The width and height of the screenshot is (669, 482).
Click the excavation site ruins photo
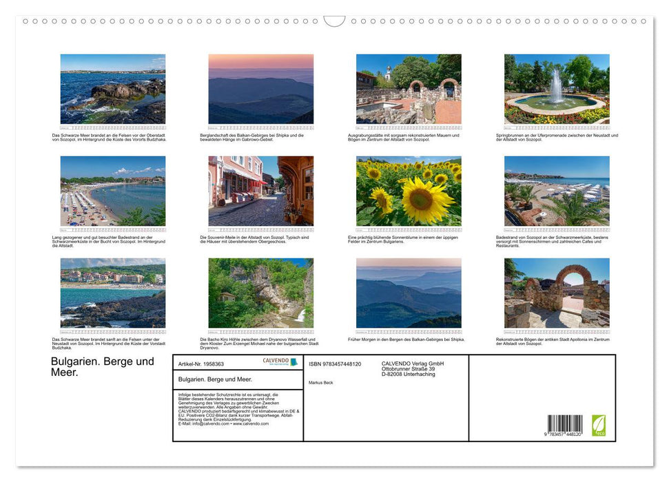coord(408,90)
